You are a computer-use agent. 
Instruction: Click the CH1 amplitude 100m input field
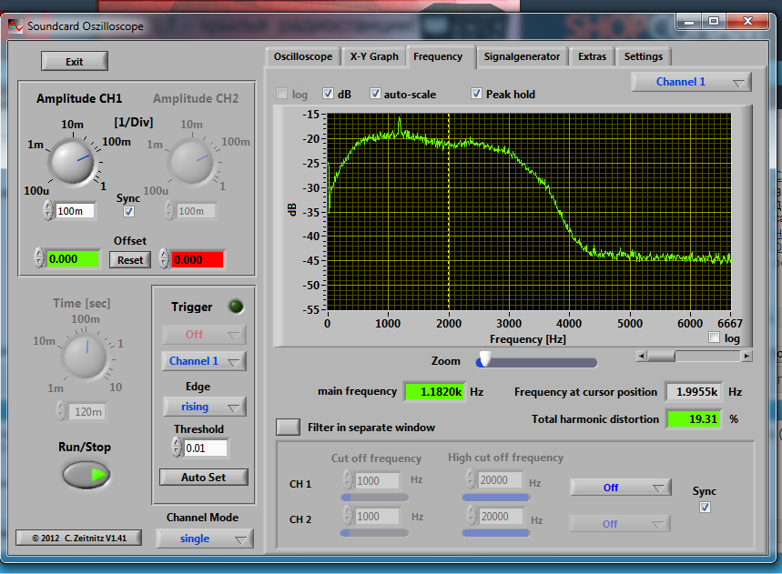pyautogui.click(x=75, y=211)
